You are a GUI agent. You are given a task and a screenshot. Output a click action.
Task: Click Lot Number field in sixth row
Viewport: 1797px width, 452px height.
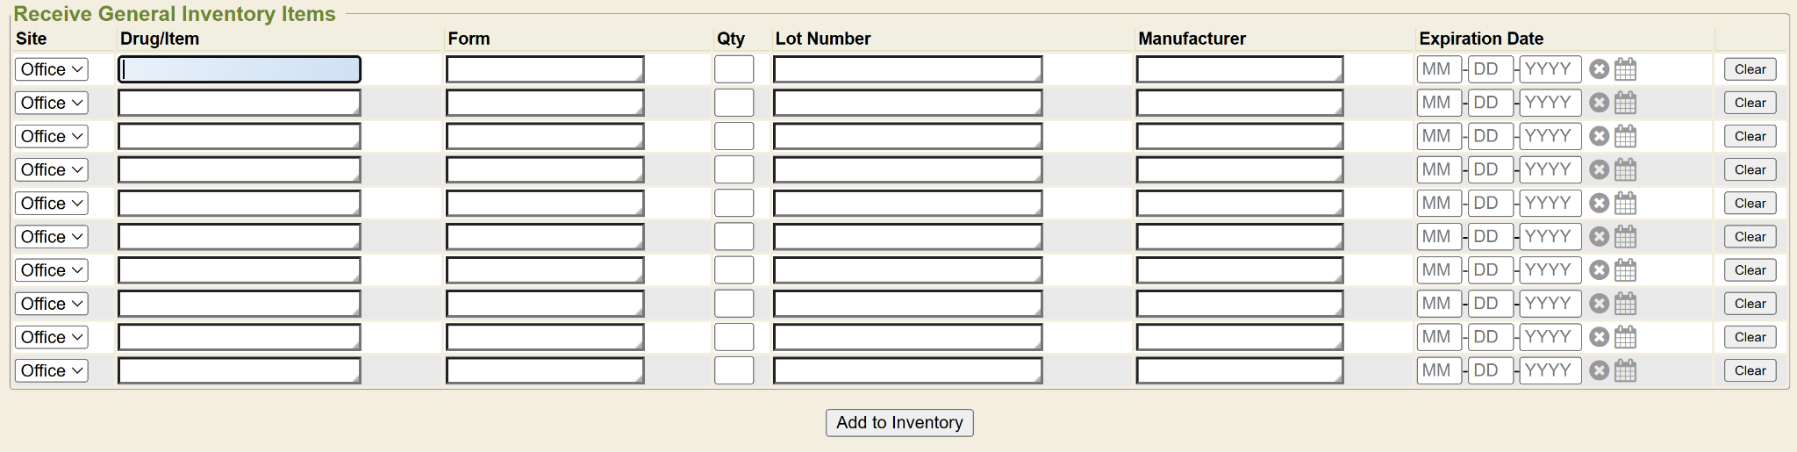pyautogui.click(x=907, y=237)
